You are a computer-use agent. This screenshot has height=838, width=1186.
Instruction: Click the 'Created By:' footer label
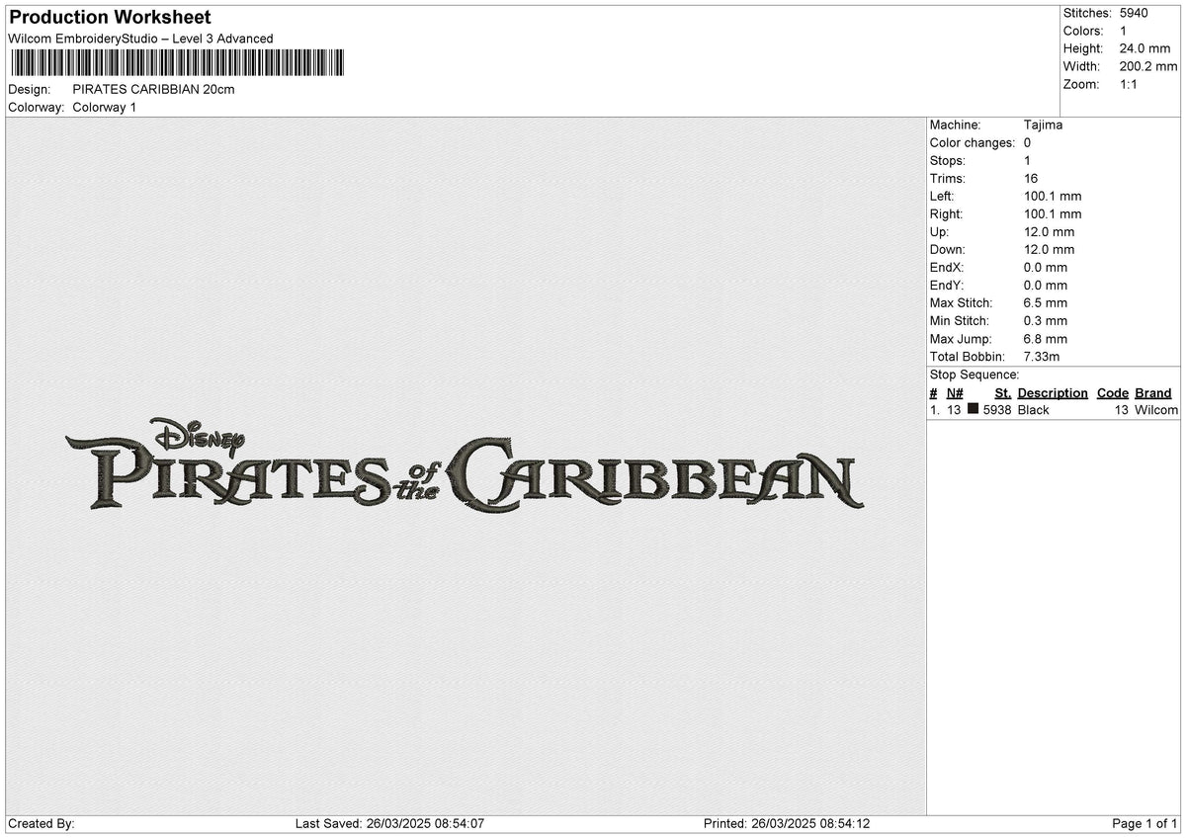tap(42, 823)
